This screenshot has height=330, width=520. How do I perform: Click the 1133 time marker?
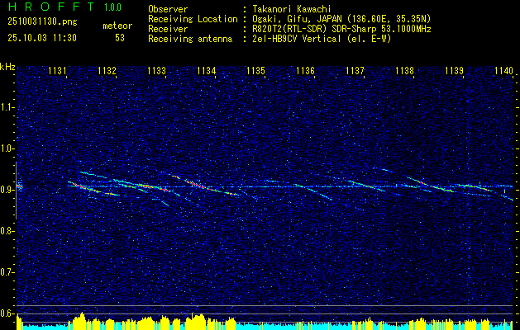[156, 70]
